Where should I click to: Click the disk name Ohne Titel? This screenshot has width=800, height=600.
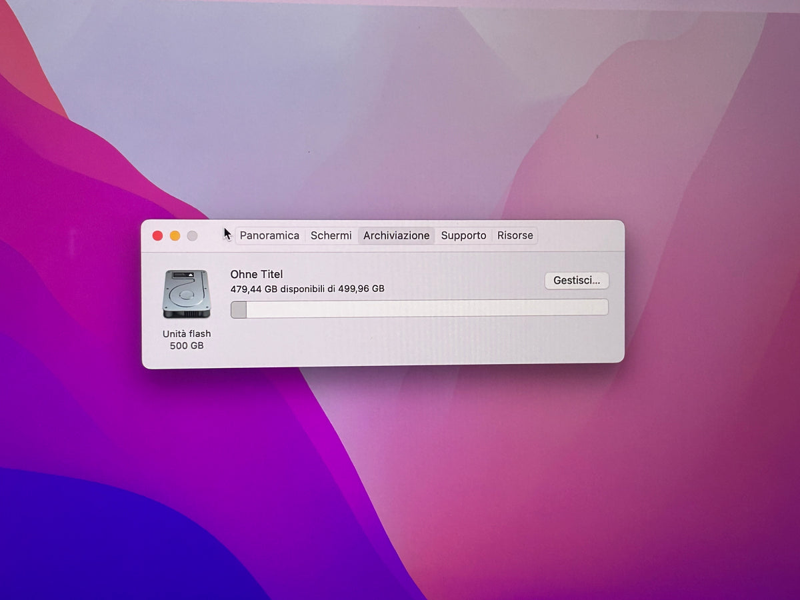point(257,274)
